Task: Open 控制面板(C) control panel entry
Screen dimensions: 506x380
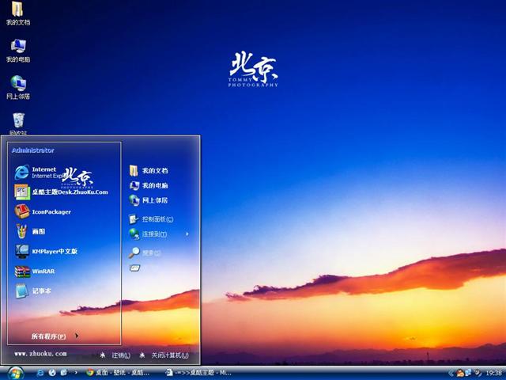Action: click(151, 219)
